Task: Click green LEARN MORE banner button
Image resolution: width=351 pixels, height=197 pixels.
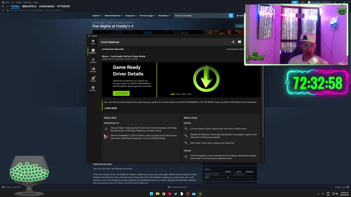Action: tap(121, 93)
